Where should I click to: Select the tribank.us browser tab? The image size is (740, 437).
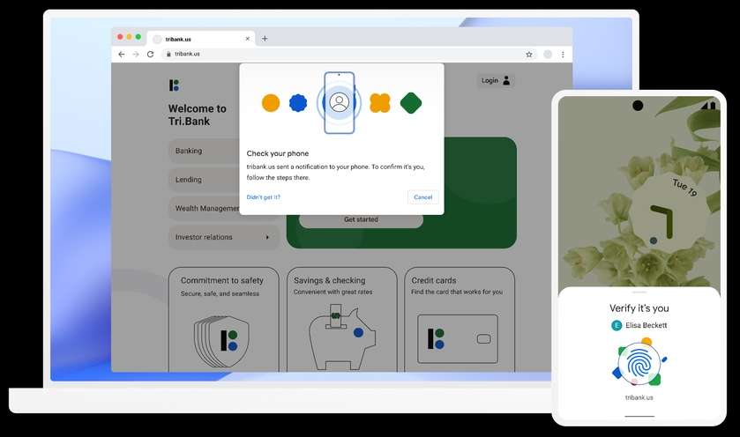point(201,39)
